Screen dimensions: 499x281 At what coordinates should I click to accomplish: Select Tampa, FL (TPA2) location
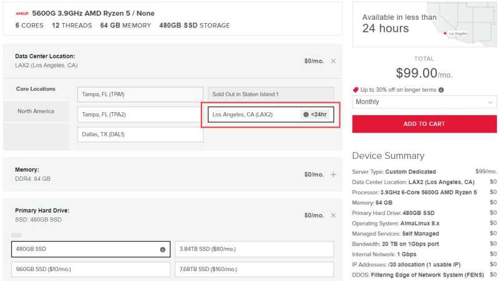(140, 115)
